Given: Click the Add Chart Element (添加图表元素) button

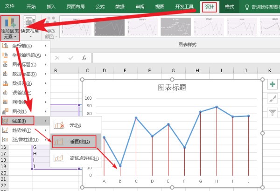Looking at the screenshot, I should [10, 27].
